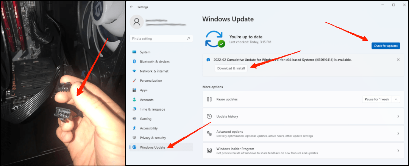Open the Advanced options row

(x=303, y=134)
